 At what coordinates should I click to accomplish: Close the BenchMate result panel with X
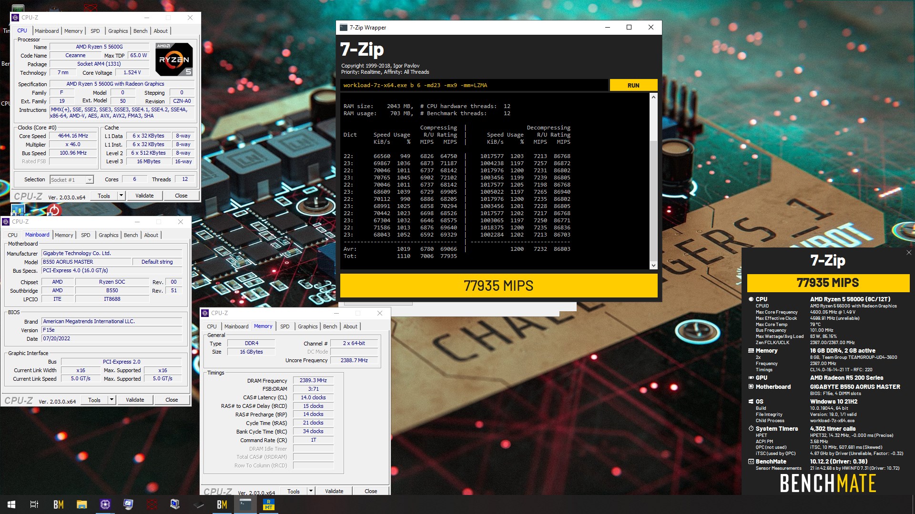tap(908, 253)
